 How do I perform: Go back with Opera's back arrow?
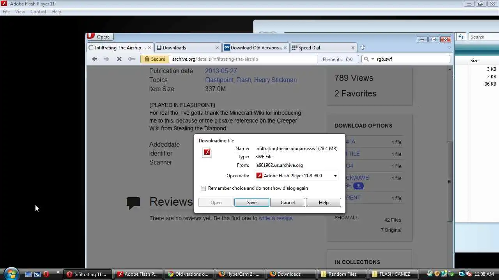[x=94, y=59]
